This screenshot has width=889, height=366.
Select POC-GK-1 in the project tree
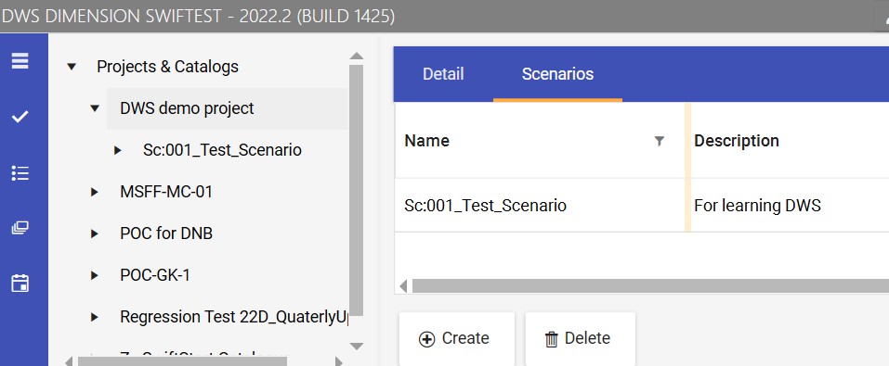pyautogui.click(x=155, y=275)
